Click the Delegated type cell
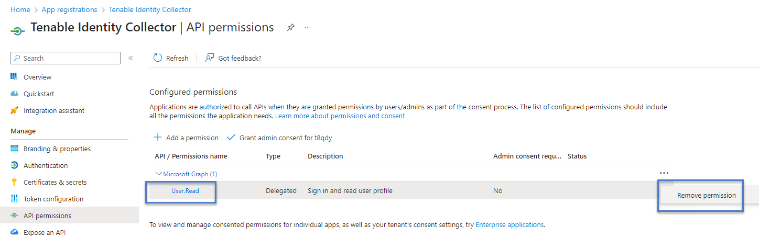The height and width of the screenshot is (238, 759). pyautogui.click(x=281, y=190)
